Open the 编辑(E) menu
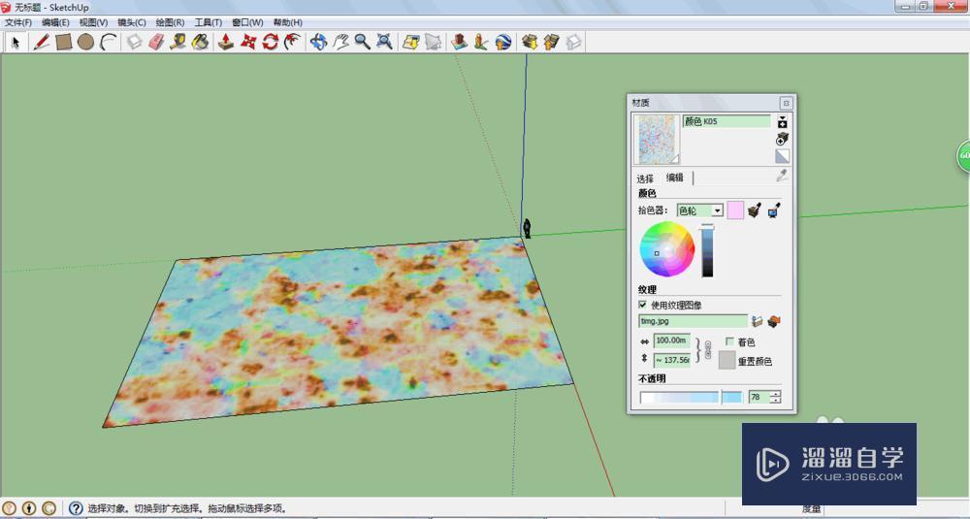Screen dimensions: 970x519 coord(55,22)
